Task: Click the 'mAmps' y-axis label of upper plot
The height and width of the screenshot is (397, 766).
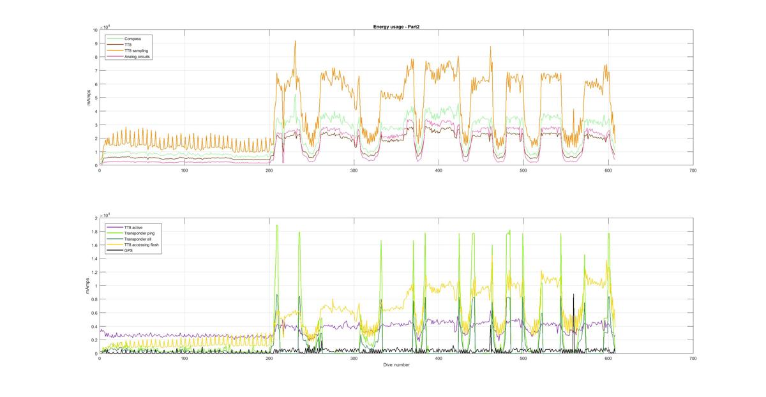Action: (x=90, y=98)
